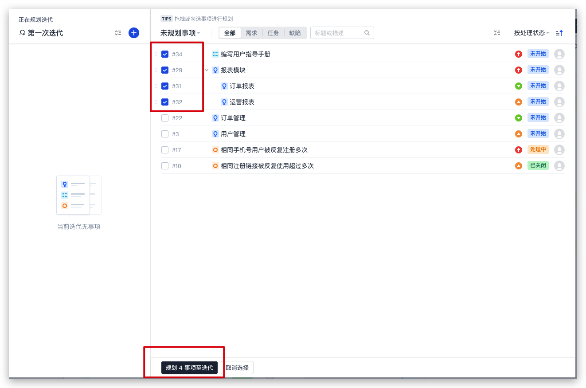The width and height of the screenshot is (586, 388).
Task: Select the 缺陷 filter tab
Action: coord(295,33)
